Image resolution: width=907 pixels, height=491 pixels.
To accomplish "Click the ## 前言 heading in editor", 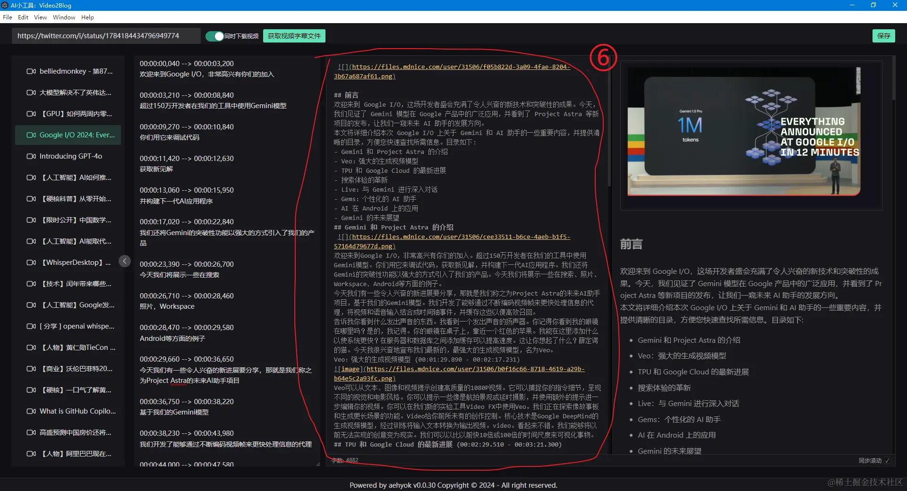I will (x=346, y=95).
